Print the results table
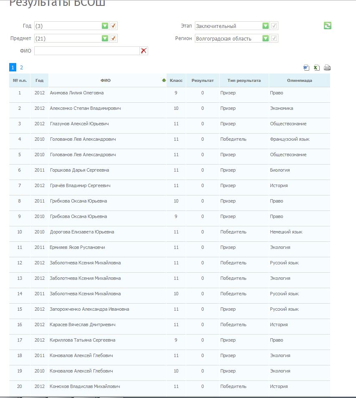The image size is (356, 398). [327, 68]
